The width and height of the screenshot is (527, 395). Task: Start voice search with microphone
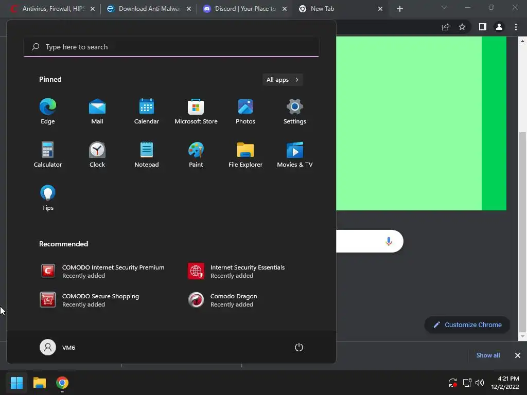389,241
